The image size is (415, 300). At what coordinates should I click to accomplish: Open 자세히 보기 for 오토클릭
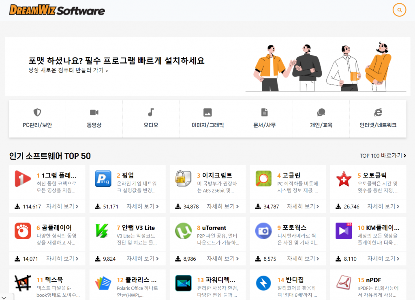pyautogui.click(x=383, y=206)
